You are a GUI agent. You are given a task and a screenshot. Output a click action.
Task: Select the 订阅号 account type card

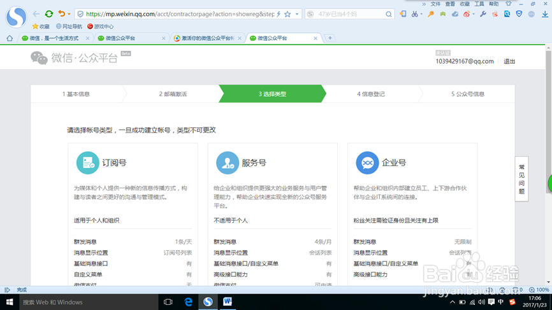(x=133, y=215)
